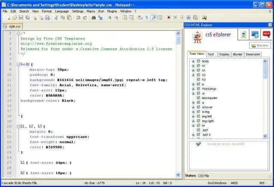Screen dimensions: 274x187
Task: Click the Preview button
Action: 260,45
